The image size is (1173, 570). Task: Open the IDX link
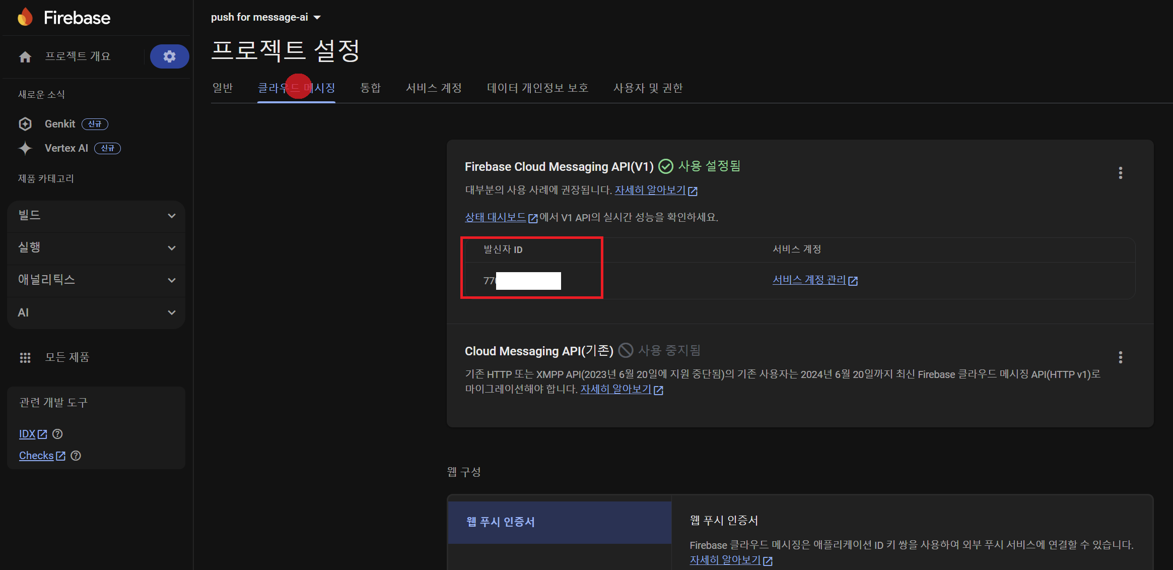33,434
